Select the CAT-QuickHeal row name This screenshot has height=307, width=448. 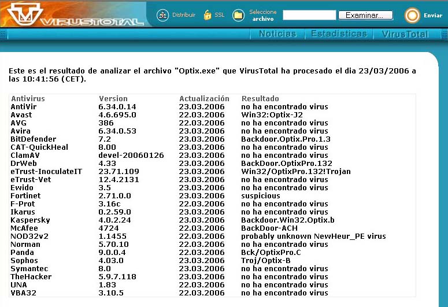39,147
